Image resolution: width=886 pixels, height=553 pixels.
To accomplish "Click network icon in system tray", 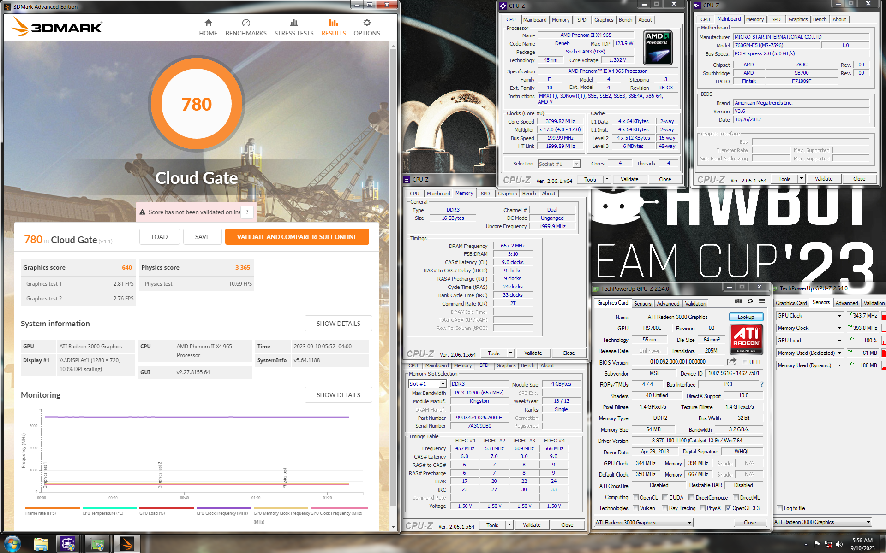I will pyautogui.click(x=828, y=545).
